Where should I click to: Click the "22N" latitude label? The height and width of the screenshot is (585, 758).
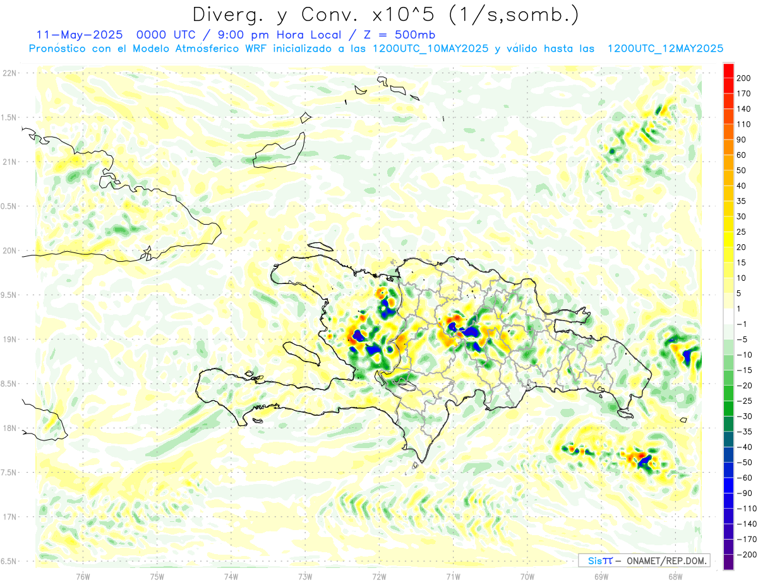tap(9, 73)
